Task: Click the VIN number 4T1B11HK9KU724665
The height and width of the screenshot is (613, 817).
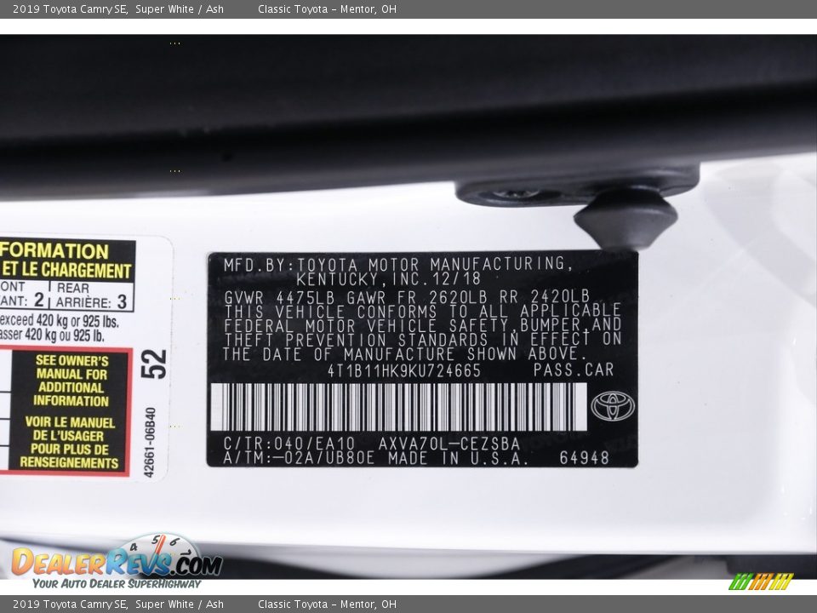Action: (x=403, y=370)
